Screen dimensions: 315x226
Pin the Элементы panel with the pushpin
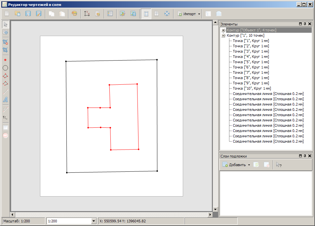(305, 24)
